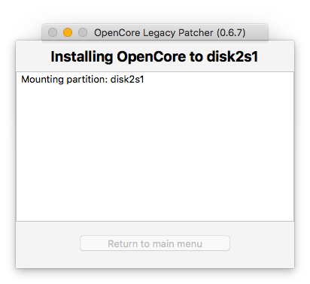This screenshot has width=310, height=284.
Task: Click empty title bar space right of version
Action: (257, 32)
